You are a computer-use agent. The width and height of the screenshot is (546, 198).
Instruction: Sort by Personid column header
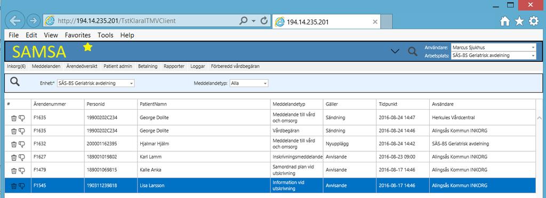pyautogui.click(x=111, y=104)
